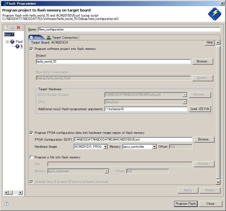The image size is (226, 211).
Task: Select the New_configuration child item icon
Action: click(18, 46)
